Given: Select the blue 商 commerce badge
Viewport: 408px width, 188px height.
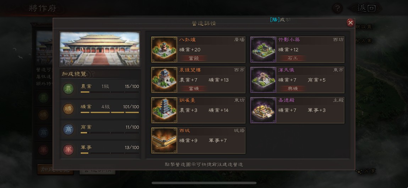Looking at the screenshot, I should click(68, 129).
